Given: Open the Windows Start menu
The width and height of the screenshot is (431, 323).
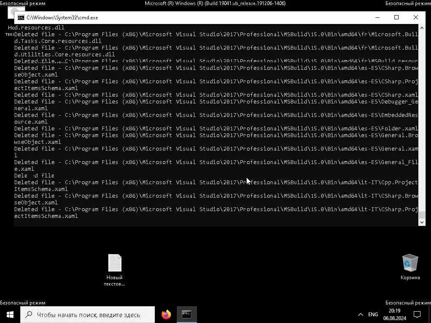Looking at the screenshot, I should click(10, 315).
